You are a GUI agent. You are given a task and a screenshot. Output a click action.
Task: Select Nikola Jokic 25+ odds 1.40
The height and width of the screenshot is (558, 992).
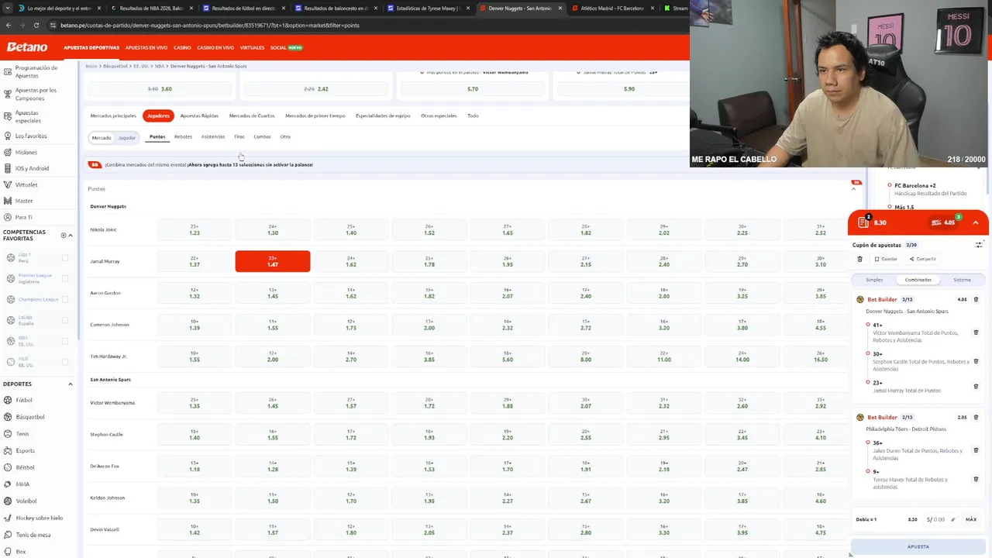(x=351, y=229)
